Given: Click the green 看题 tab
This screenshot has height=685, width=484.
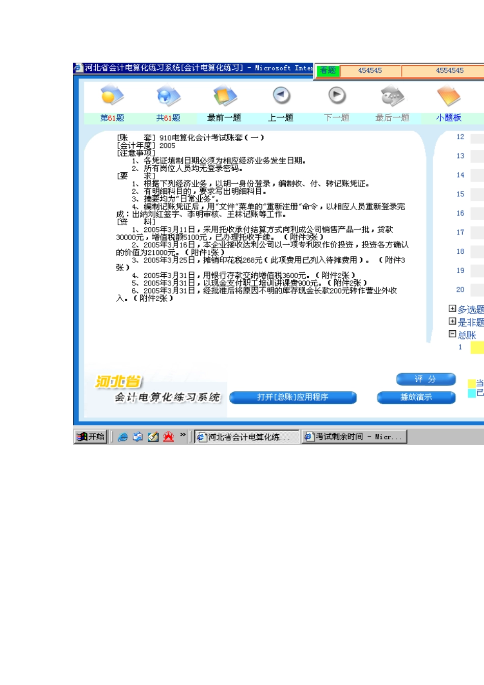Looking at the screenshot, I should pos(328,71).
